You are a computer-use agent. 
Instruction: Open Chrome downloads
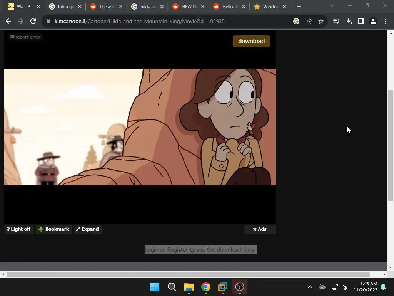tap(349, 22)
